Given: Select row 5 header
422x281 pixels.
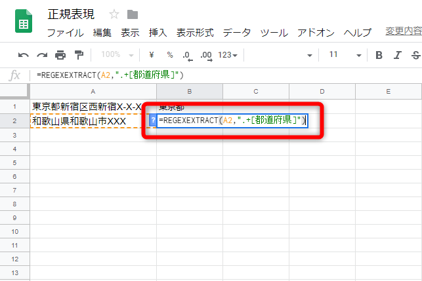Looking at the screenshot, I should pyautogui.click(x=15, y=163).
